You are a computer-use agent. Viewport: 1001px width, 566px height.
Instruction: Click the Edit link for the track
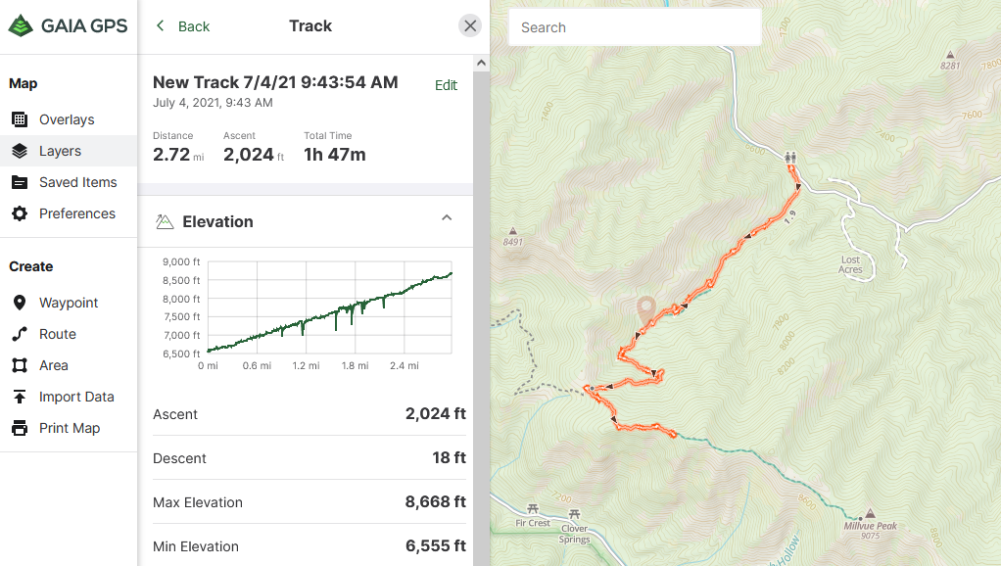446,85
